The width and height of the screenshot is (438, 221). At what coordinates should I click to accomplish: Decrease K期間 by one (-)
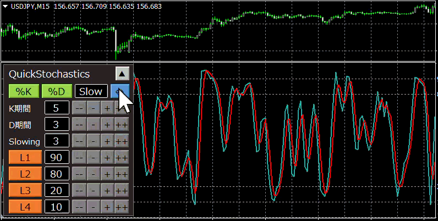tap(94, 108)
